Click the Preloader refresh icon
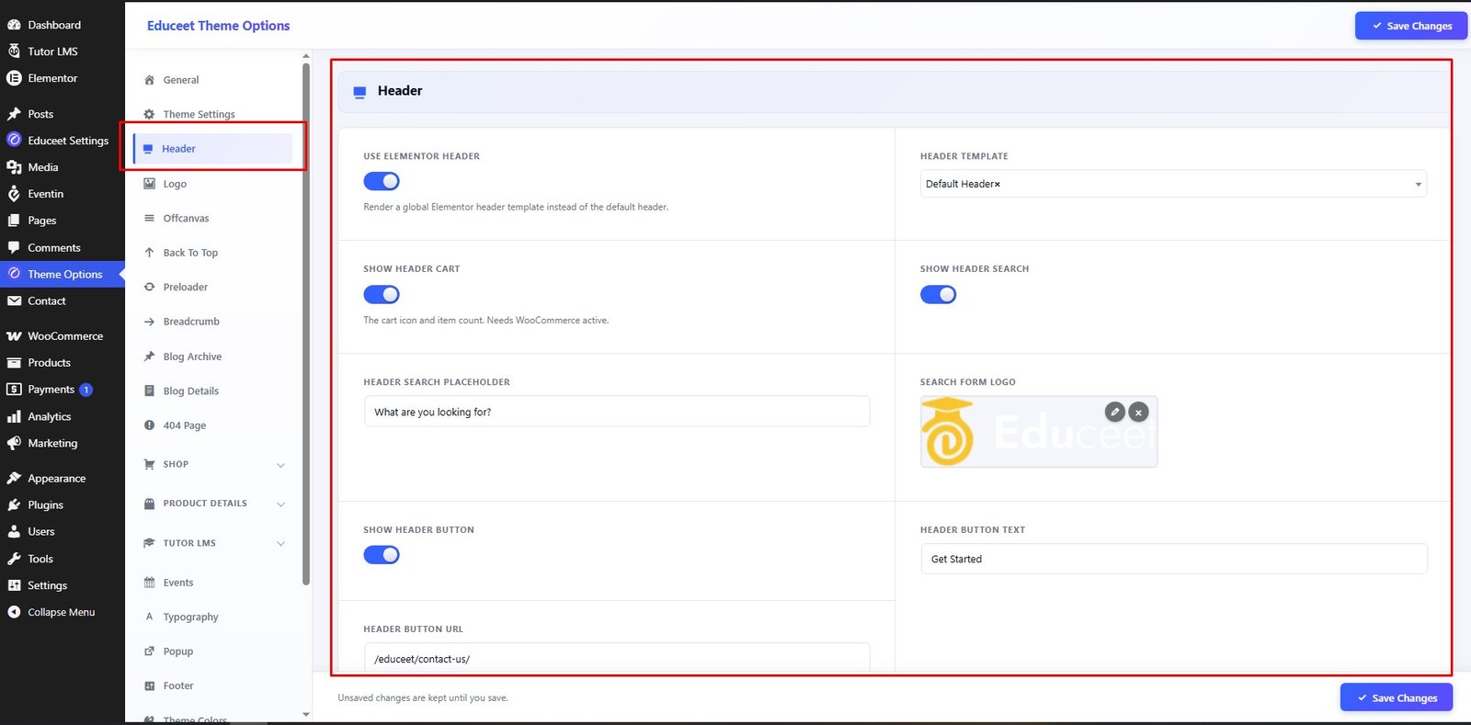 point(149,287)
